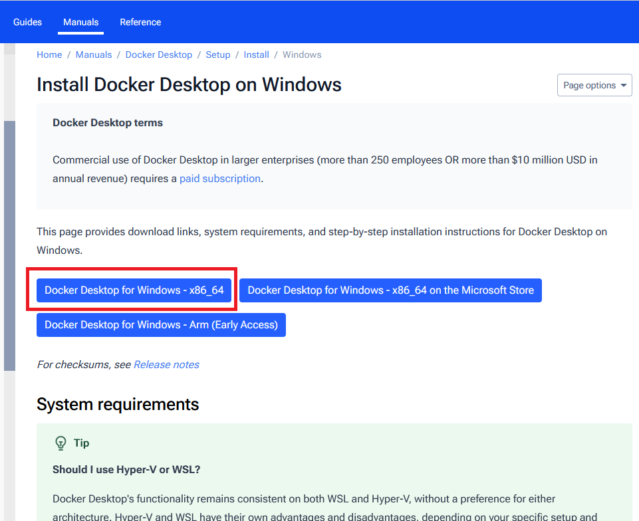Download the Windows Arm (Early Access) version

click(161, 325)
